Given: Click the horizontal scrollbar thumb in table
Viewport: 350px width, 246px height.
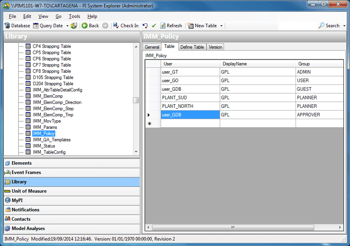Looking at the screenshot, I should point(233,227).
